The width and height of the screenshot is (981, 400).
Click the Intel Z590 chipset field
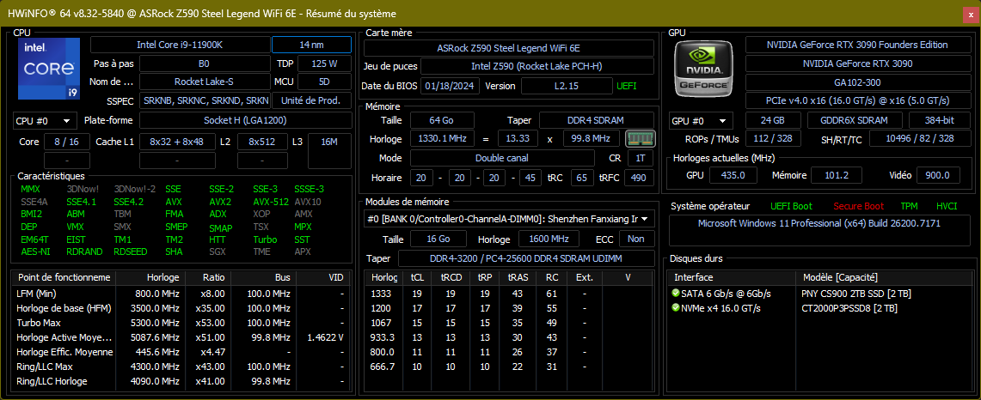coord(537,66)
